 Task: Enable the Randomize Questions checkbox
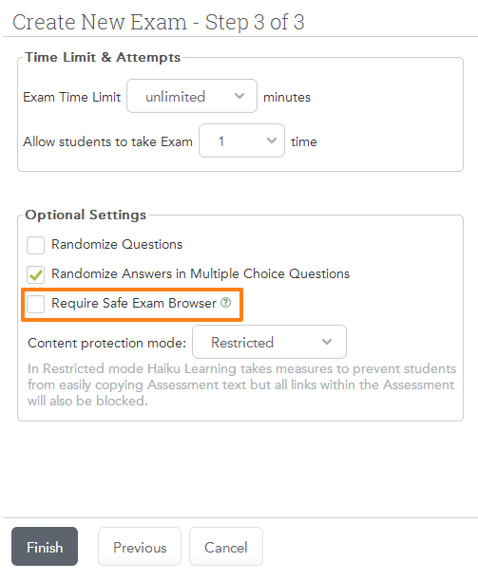35,245
